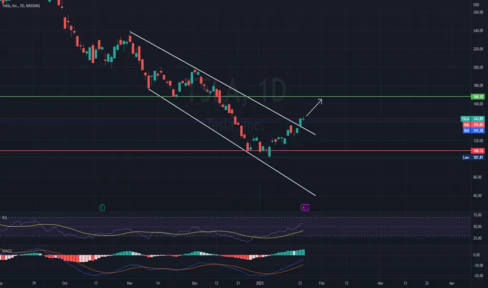Viewport: 488px width, 288px height.
Task: Click the MACD -10.00 scale value
Action: (x=478, y=265)
